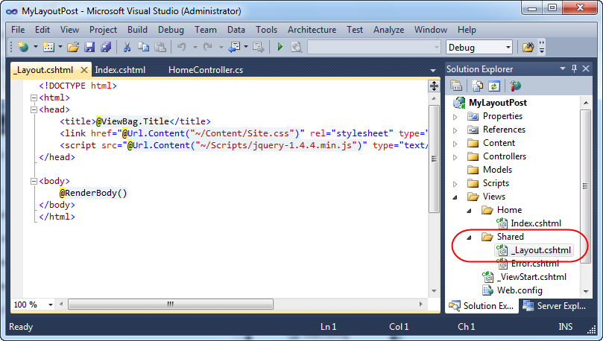Click the Solution Explorer Properties icon

456,86
